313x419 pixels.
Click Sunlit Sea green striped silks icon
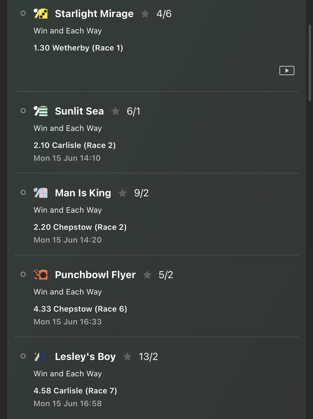[x=41, y=111]
